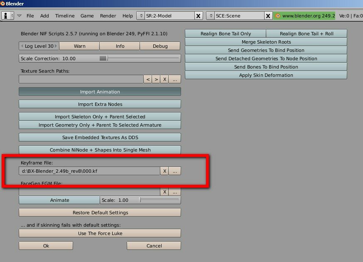The height and width of the screenshot is (262, 363).
Task: Set log level to Debug
Action: coord(160,46)
